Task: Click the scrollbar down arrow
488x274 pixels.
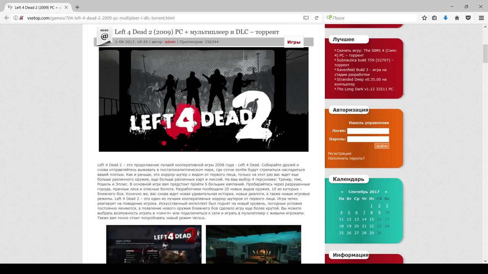Action: click(485, 261)
